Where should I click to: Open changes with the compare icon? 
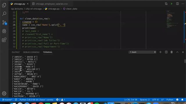pos(166,4)
